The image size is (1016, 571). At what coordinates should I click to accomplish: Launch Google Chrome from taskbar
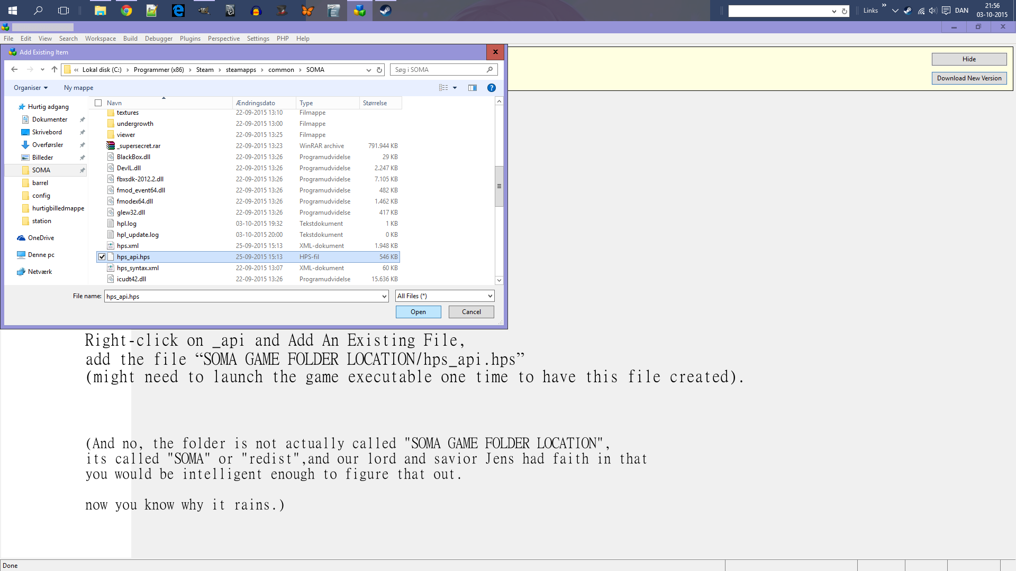pyautogui.click(x=126, y=11)
